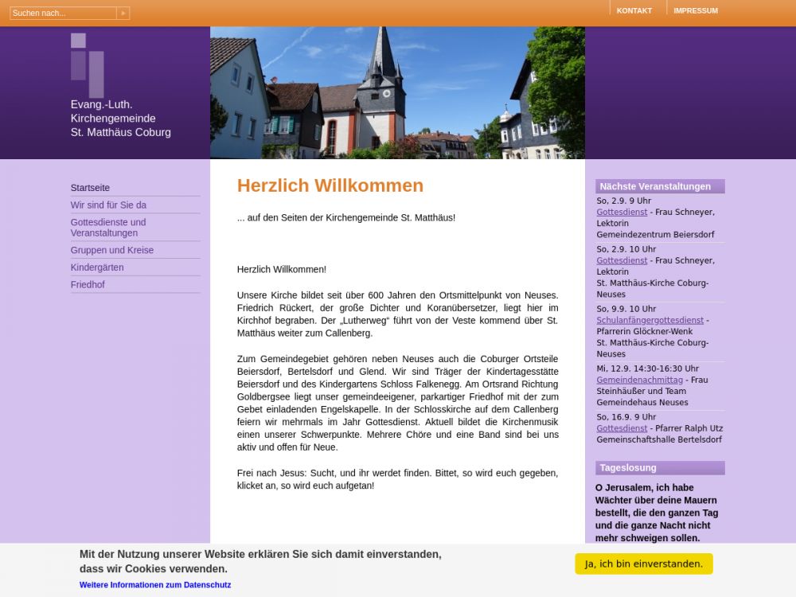796x597 pixels.
Task: Click the purple church logo icon
Action: coord(88,64)
